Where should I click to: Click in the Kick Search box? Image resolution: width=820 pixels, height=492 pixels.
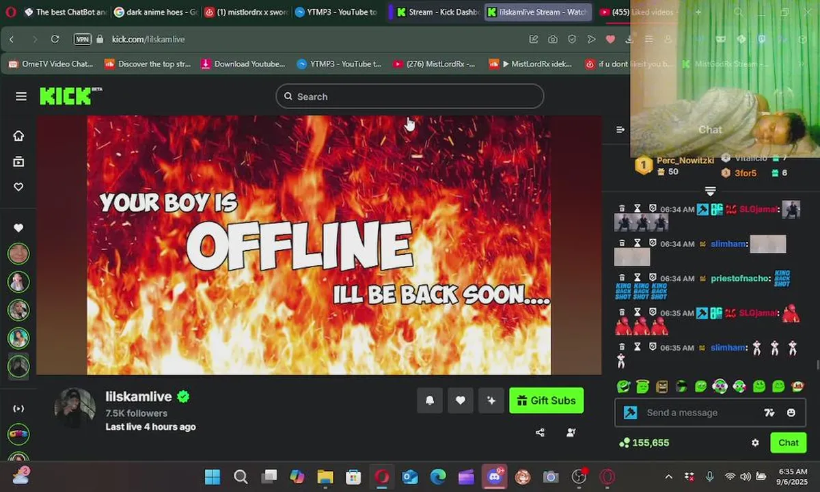pyautogui.click(x=410, y=96)
